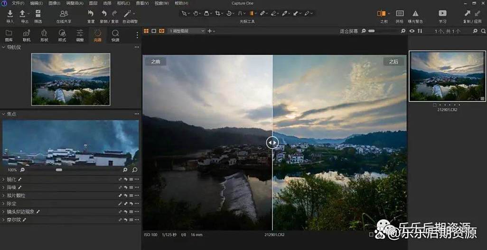Screen dimensions: 487x250
Task: Select the rotate cursor tool
Action: [x=229, y=13]
